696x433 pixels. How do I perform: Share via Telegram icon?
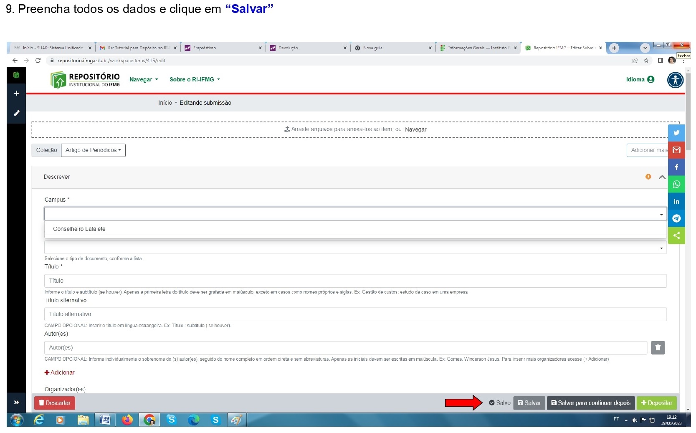[x=676, y=218]
